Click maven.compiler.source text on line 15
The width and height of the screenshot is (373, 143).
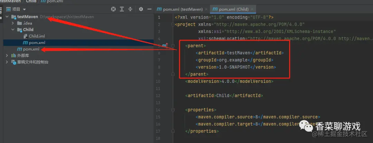pos(258,117)
